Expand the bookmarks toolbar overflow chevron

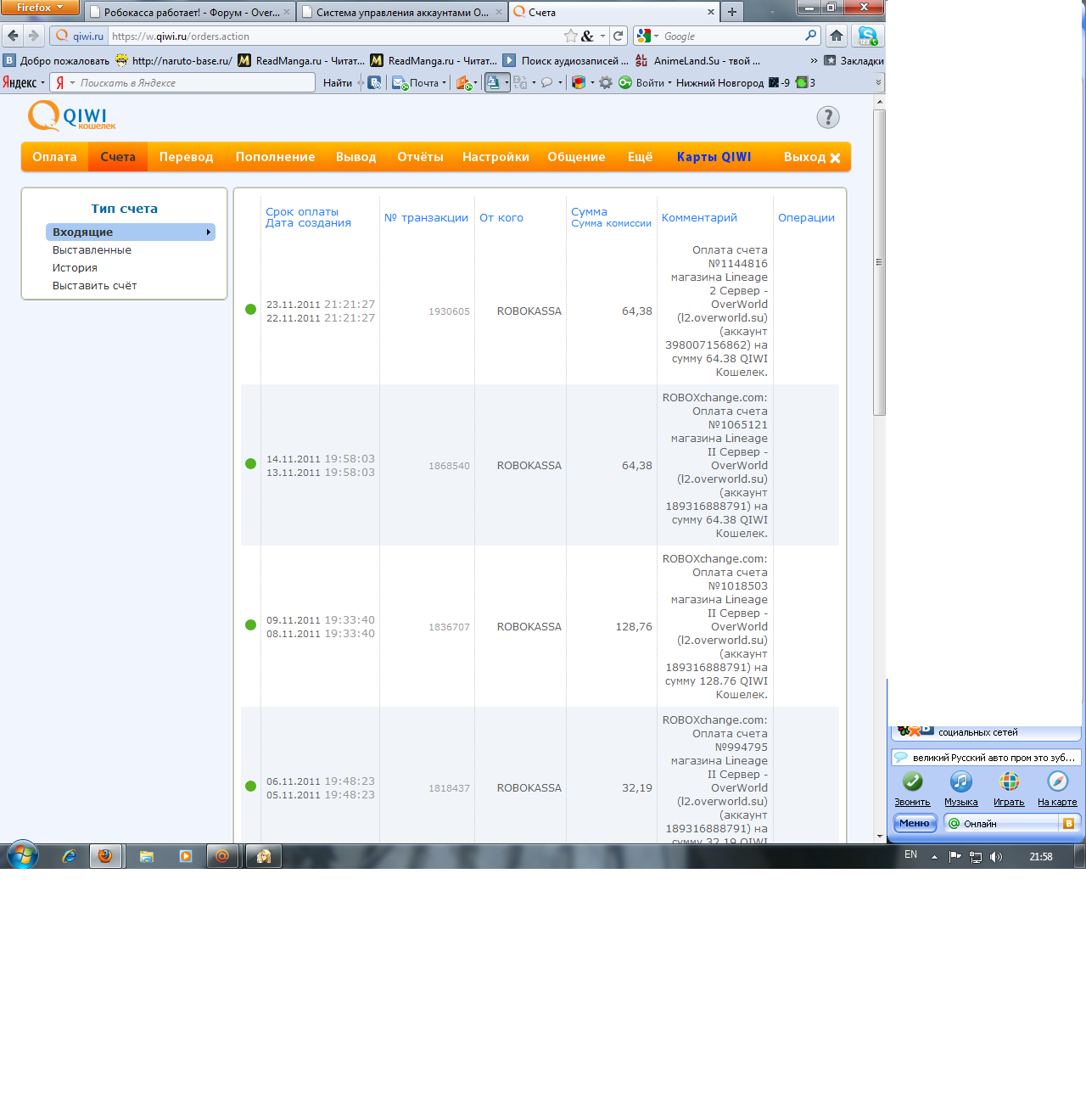(814, 60)
